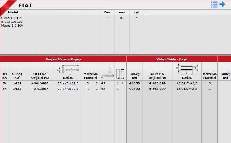Click the FIAT brand title

(x=25, y=5)
